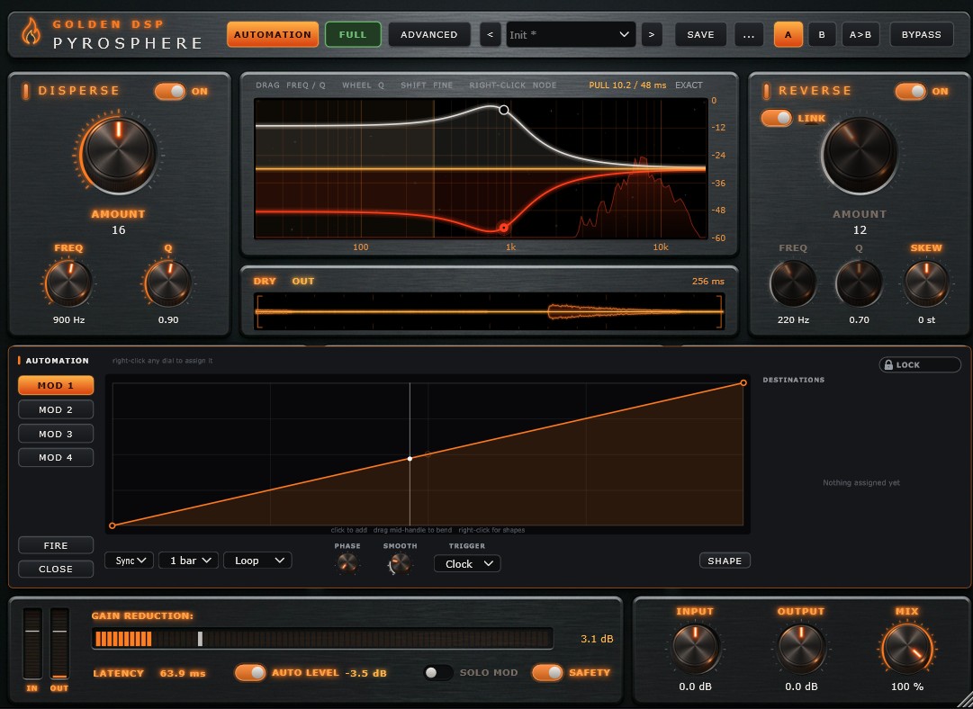Go to next preset arrow
Image resolution: width=973 pixels, height=709 pixels.
click(x=652, y=35)
